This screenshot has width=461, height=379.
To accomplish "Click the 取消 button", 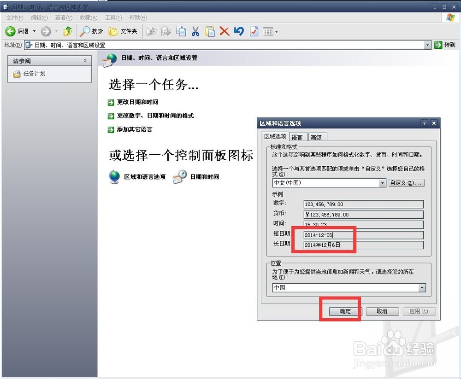I will (382, 311).
